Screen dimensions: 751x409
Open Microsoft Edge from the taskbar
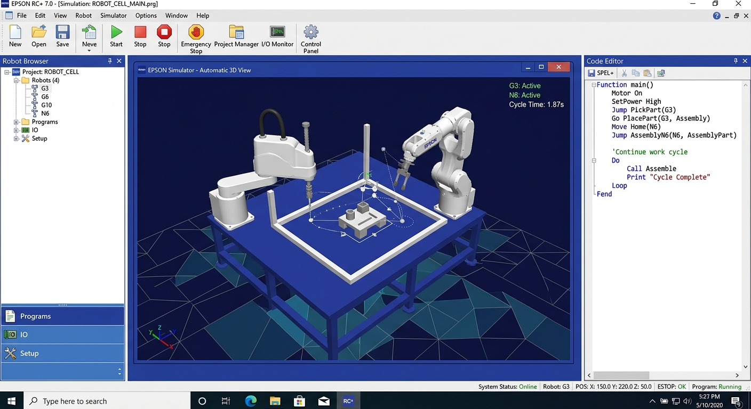251,401
